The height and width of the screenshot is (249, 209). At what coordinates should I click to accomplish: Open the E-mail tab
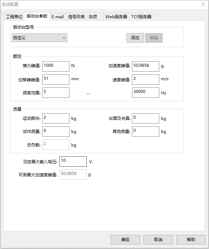[x=58, y=17]
